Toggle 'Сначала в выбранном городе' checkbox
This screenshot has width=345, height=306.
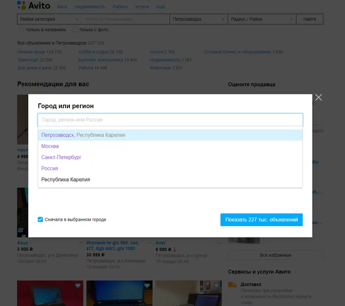[40, 220]
